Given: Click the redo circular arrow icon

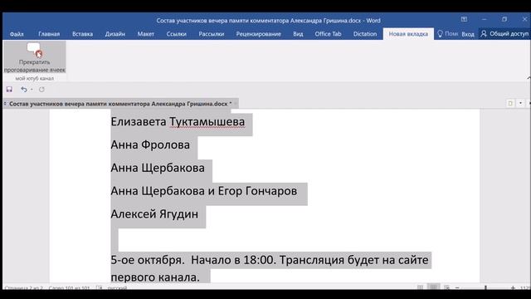Looking at the screenshot, I should point(41,90).
